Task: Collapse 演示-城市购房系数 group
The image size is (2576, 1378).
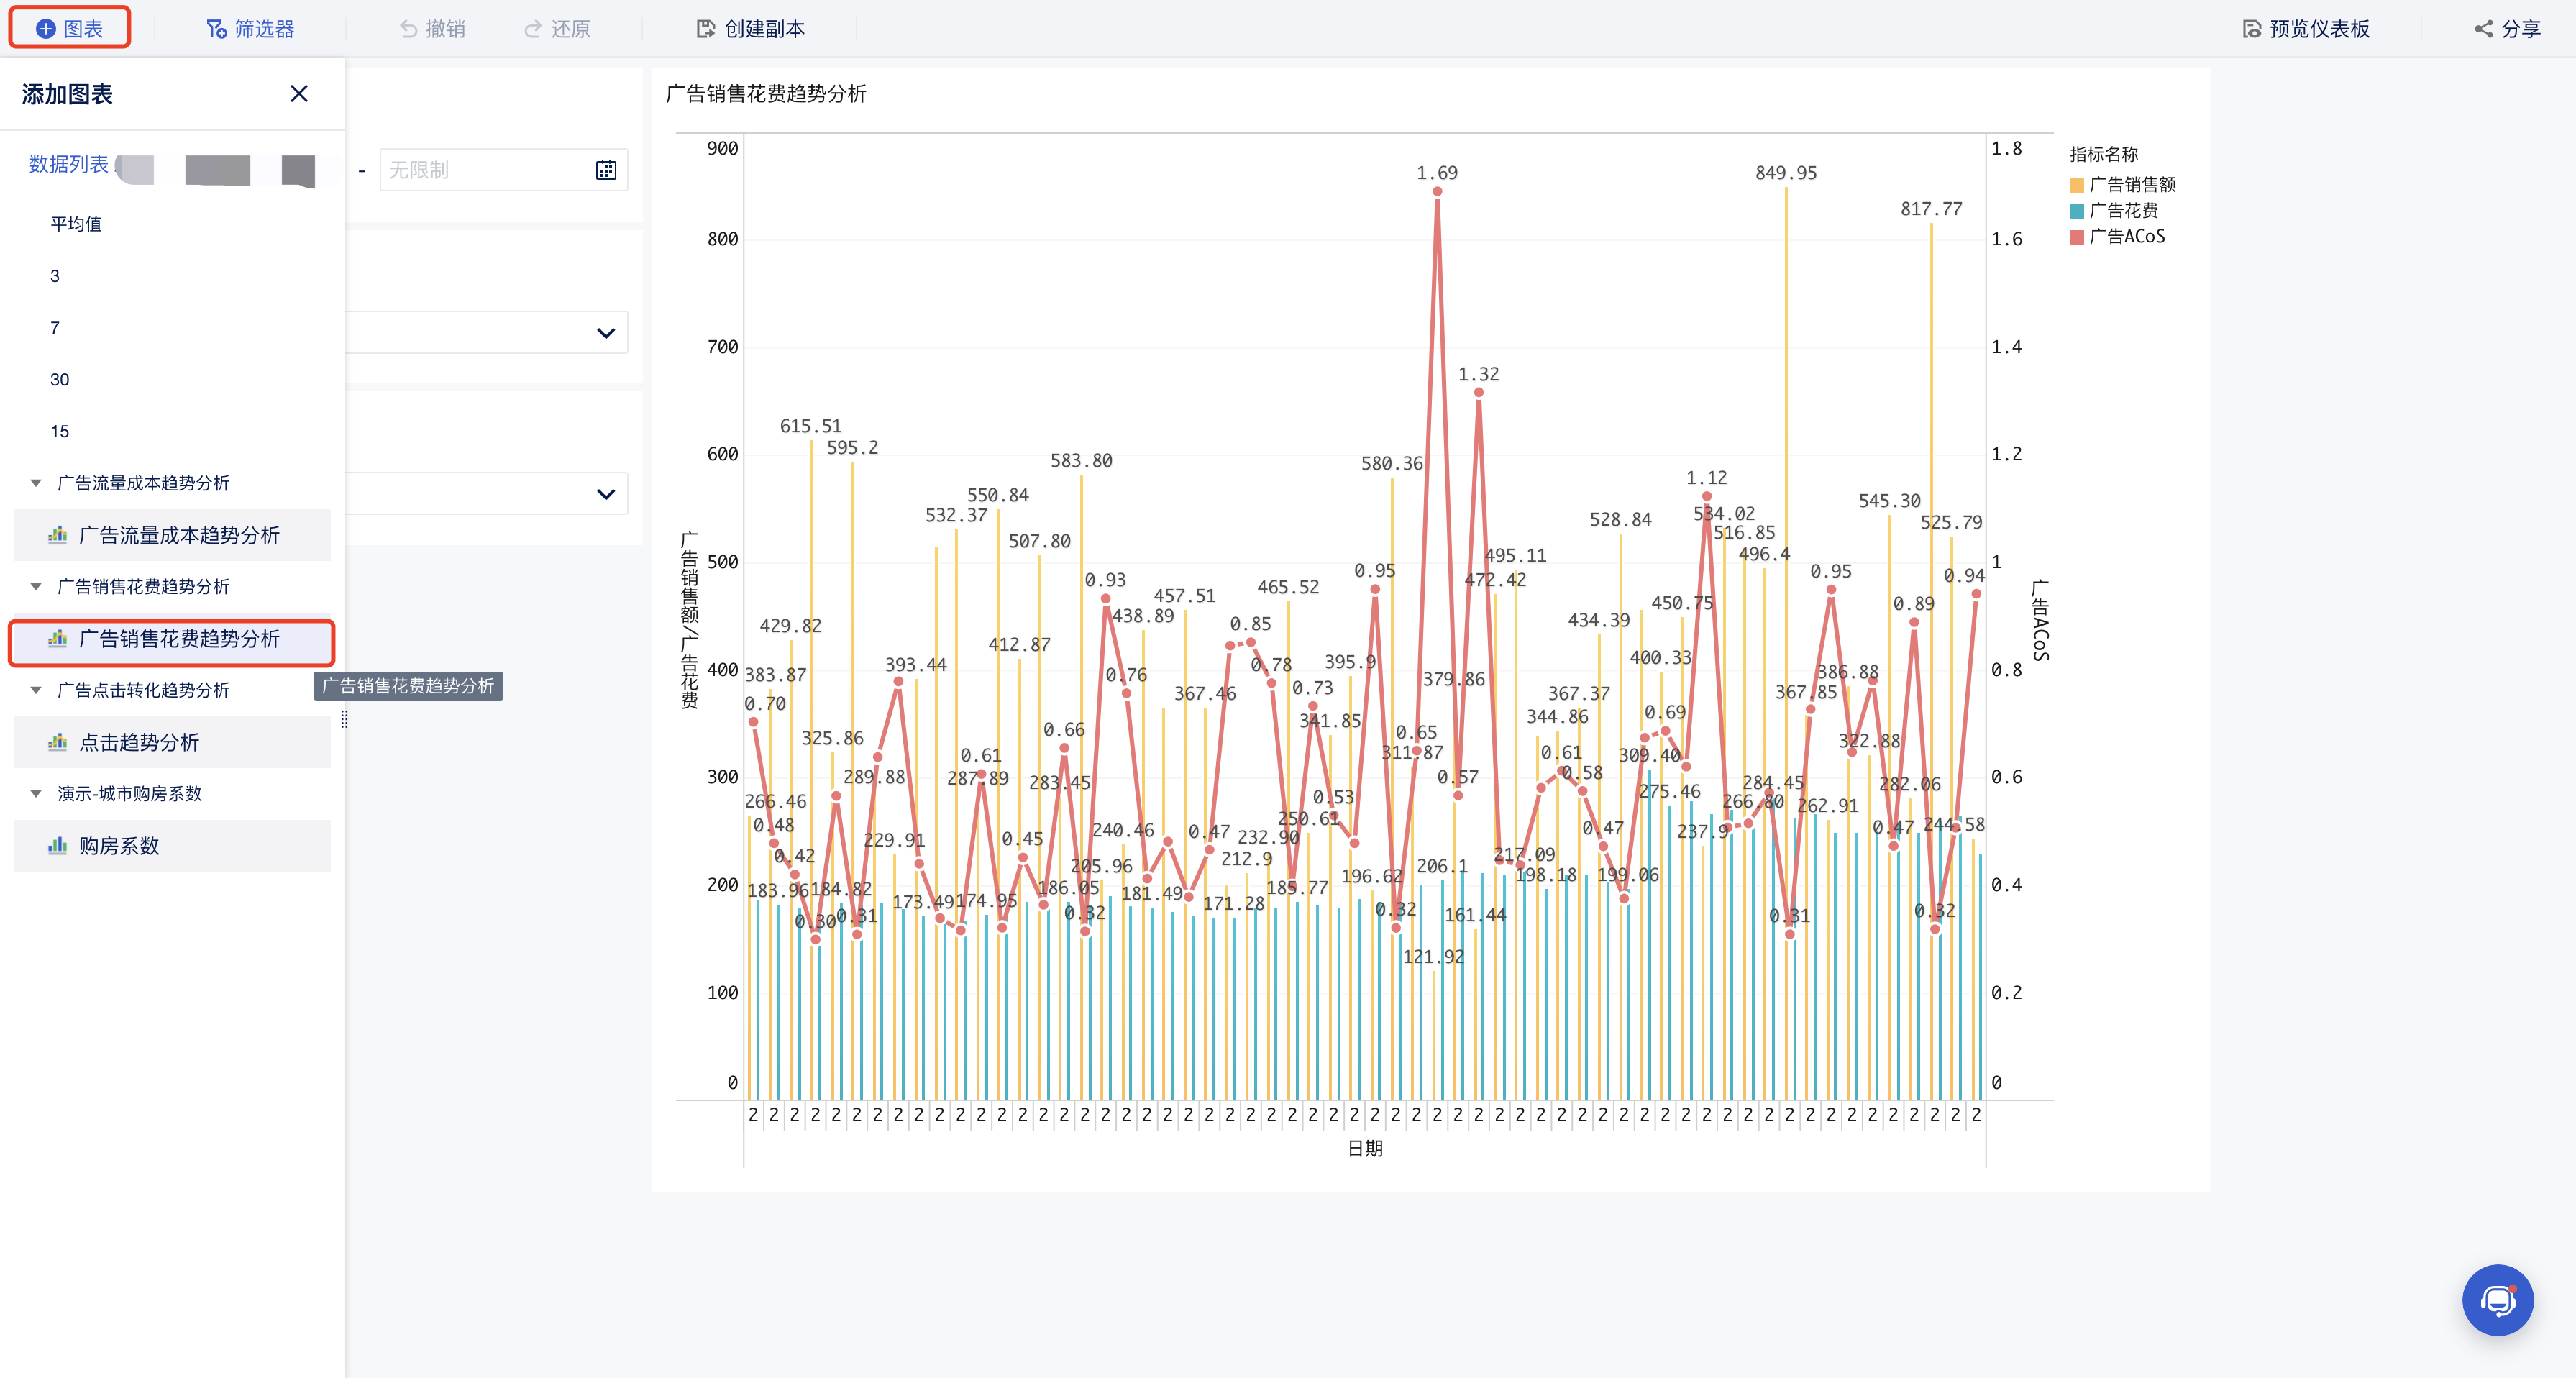Action: pyautogui.click(x=36, y=794)
